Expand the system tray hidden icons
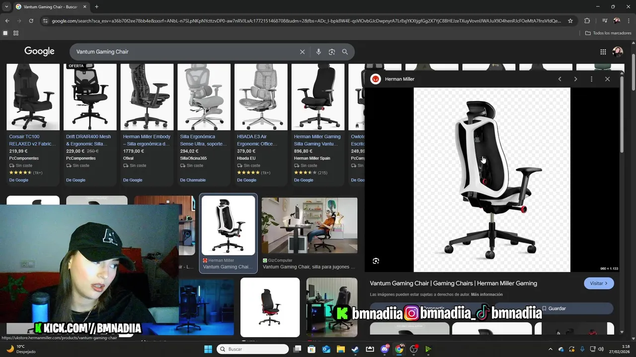 [550, 349]
